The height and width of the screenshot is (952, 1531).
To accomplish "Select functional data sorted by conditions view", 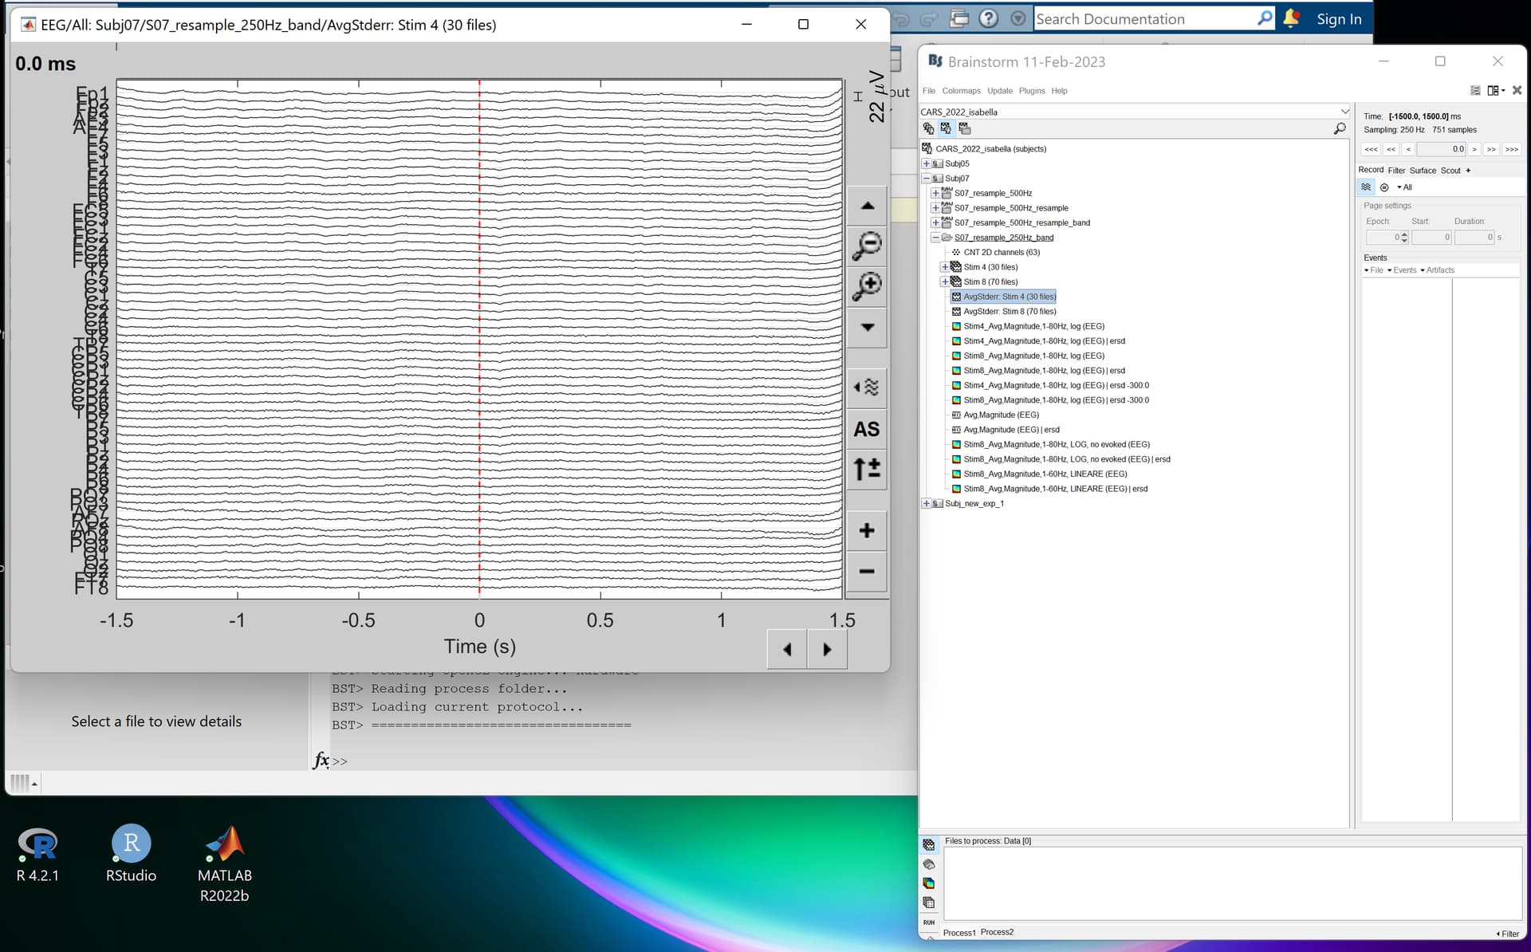I will pos(965,128).
